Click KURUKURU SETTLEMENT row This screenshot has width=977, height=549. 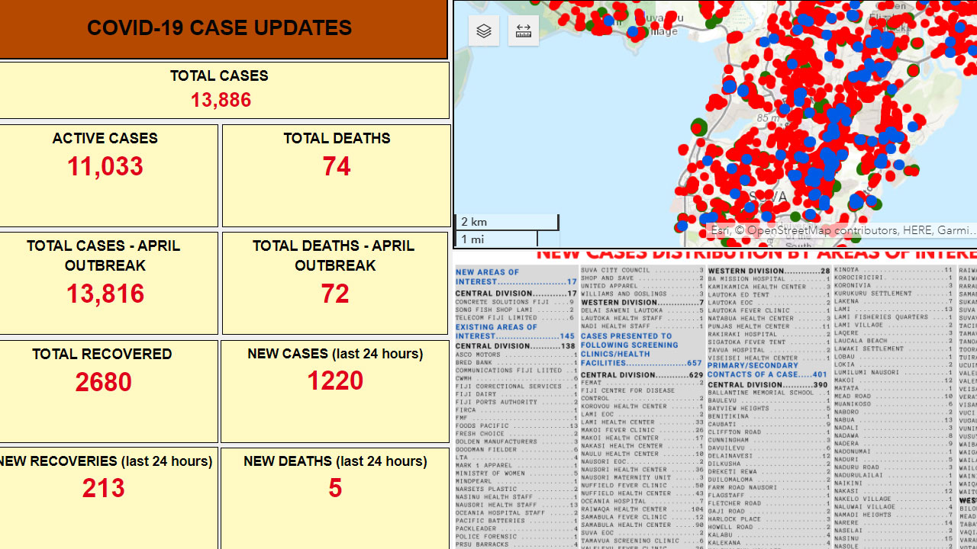[x=894, y=294]
